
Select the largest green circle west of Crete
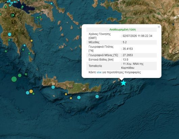(x=14, y=79)
